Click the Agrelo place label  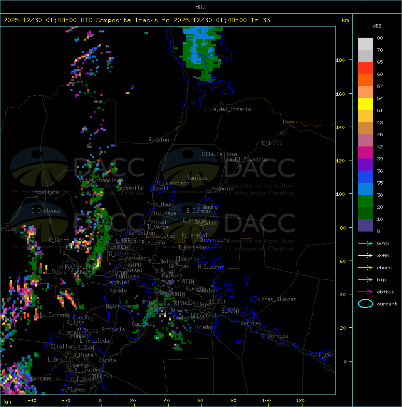[118, 291]
